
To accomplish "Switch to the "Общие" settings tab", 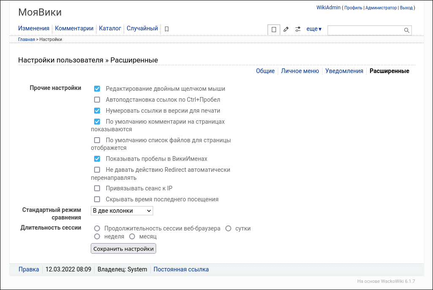I will pos(265,71).
